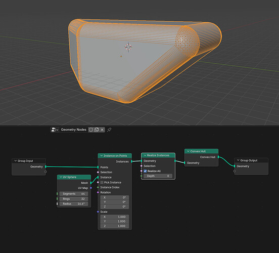
Task: Click the Group Output Geometry input socket
Action: pos(235,166)
